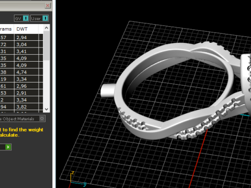Toggle the User switch

pos(39,18)
